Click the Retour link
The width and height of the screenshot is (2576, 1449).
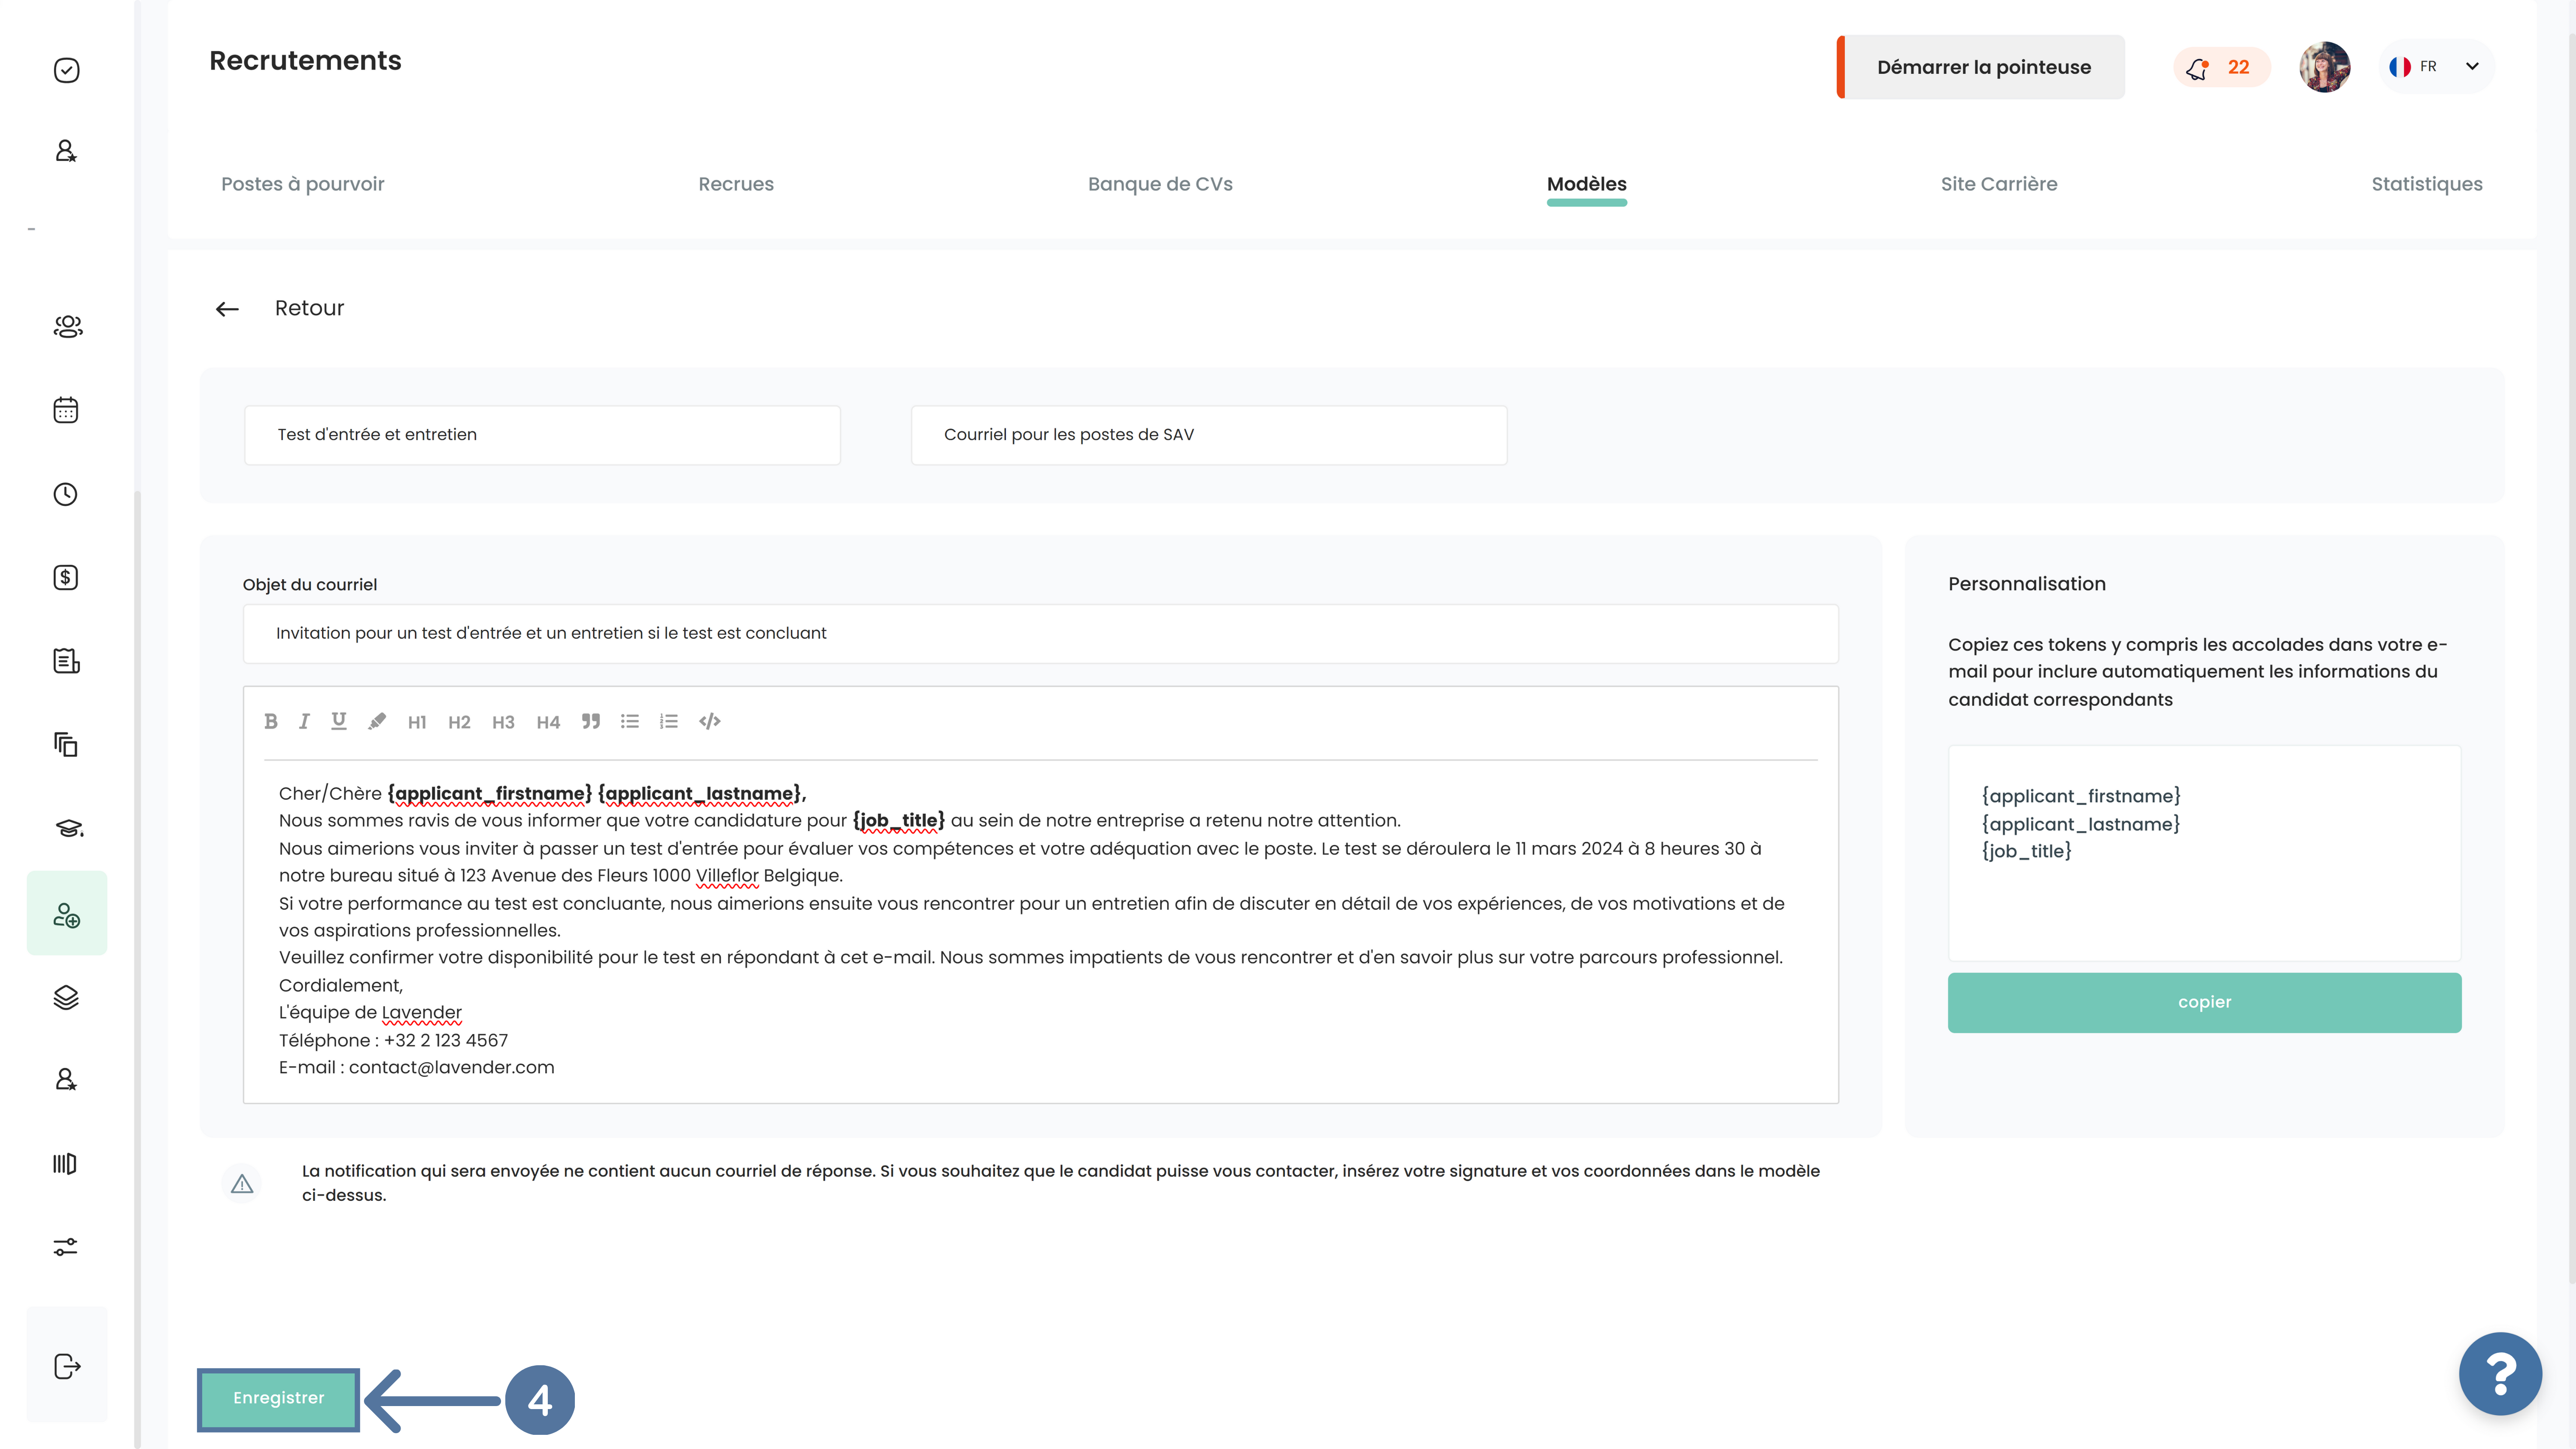(309, 308)
